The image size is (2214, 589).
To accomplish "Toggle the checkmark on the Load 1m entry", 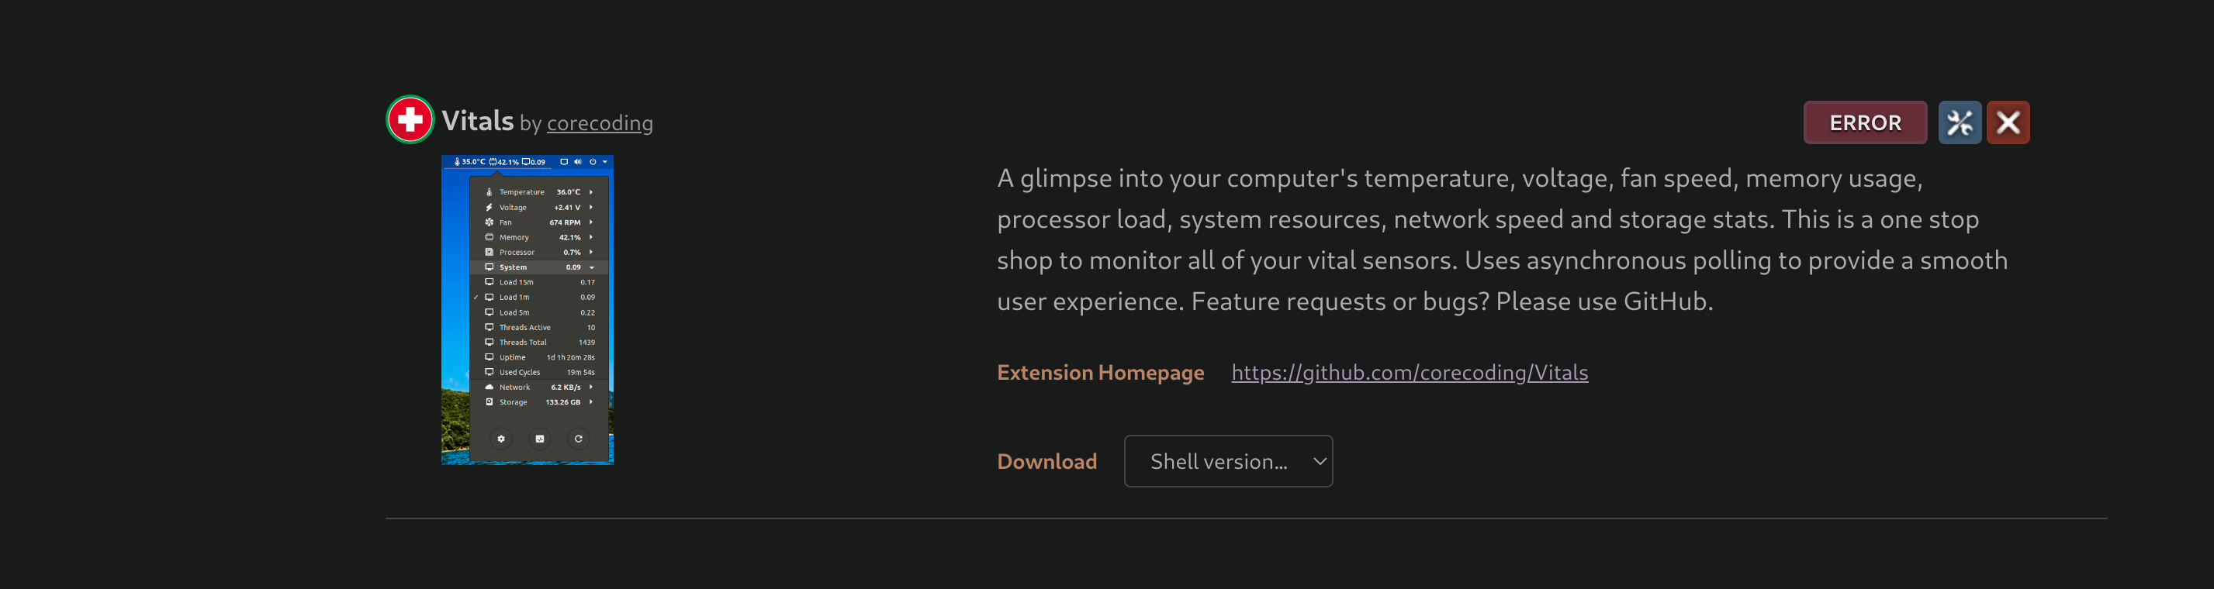I will click(477, 297).
